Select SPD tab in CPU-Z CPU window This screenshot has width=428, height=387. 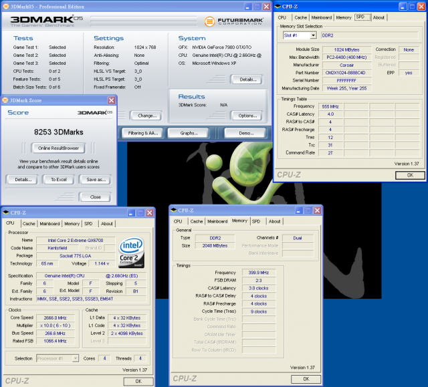pos(88,224)
